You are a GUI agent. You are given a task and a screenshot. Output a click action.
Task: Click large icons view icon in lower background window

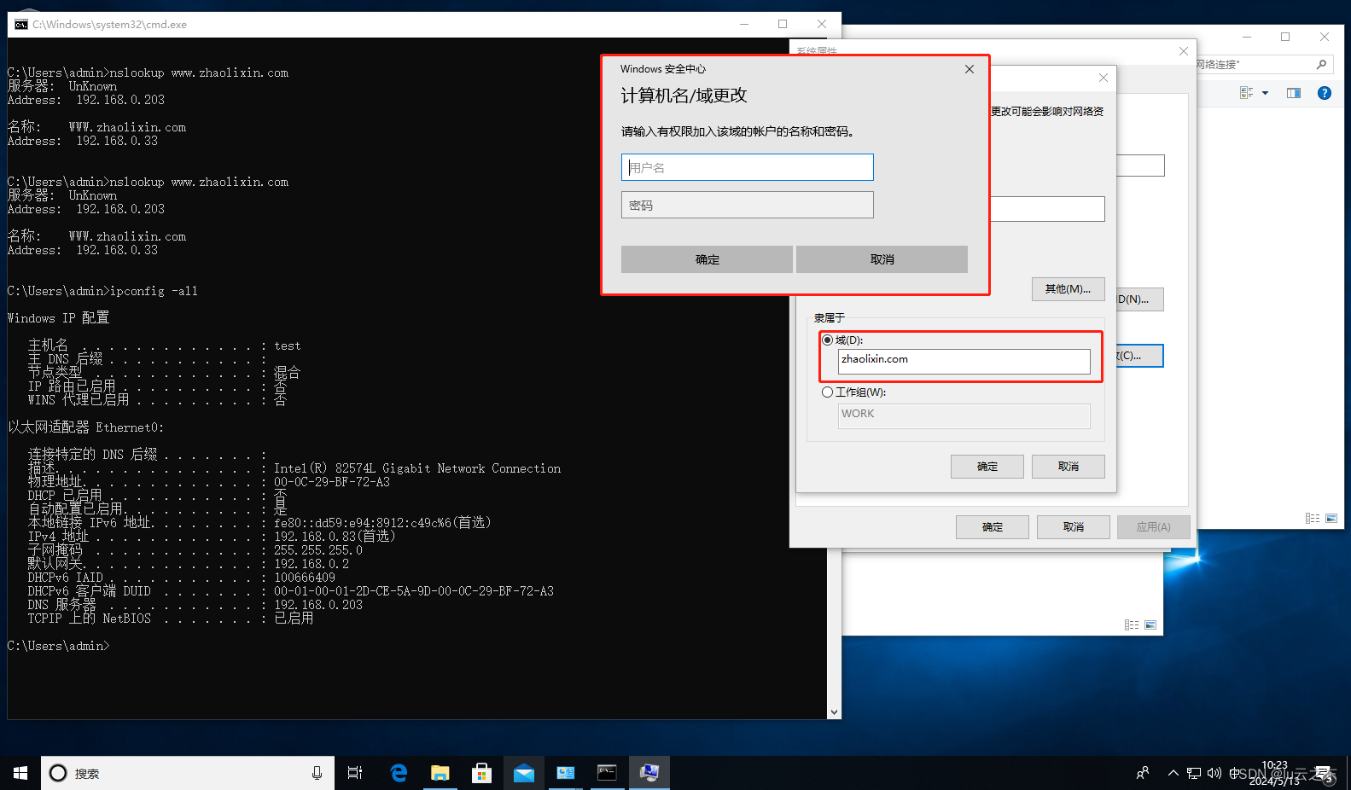click(x=1150, y=624)
